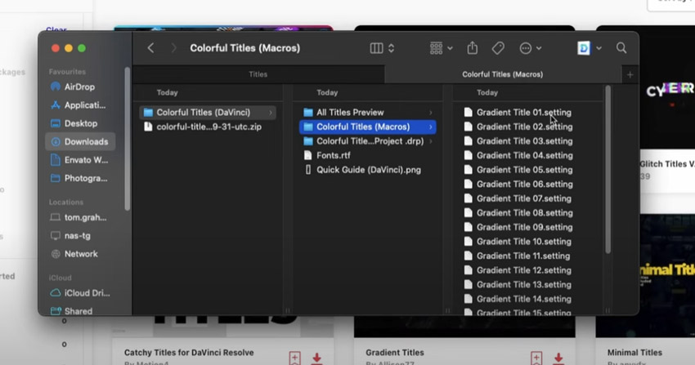Click the Share toolbar icon
The width and height of the screenshot is (695, 365).
(x=473, y=48)
